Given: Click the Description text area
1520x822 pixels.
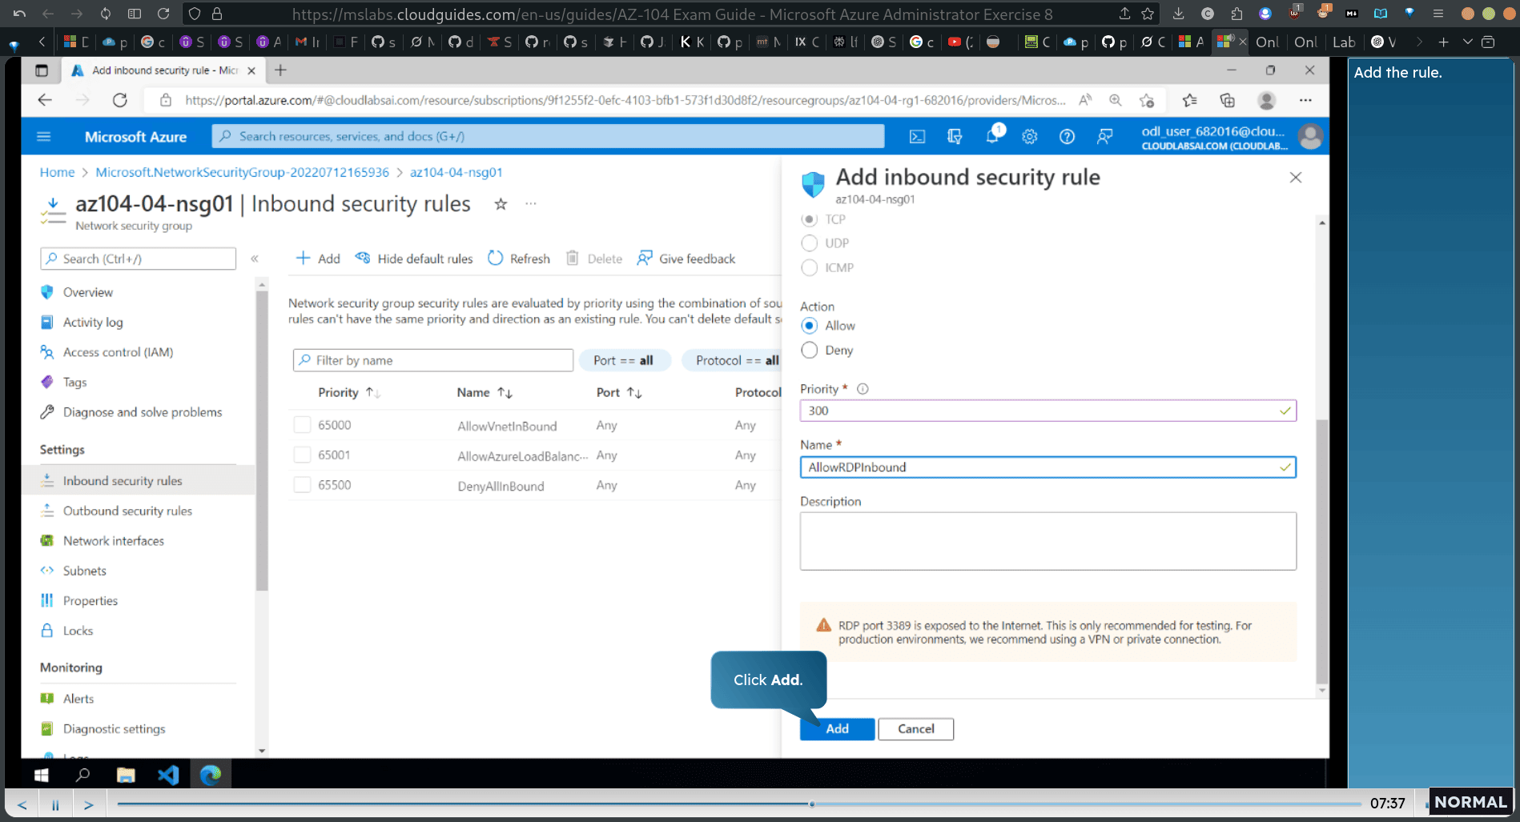Looking at the screenshot, I should (1048, 541).
